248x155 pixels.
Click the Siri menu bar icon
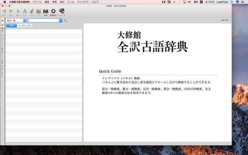[237, 2]
